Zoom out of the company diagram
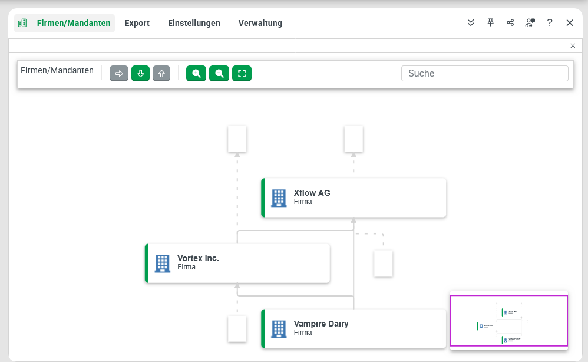The image size is (588, 362). 219,74
